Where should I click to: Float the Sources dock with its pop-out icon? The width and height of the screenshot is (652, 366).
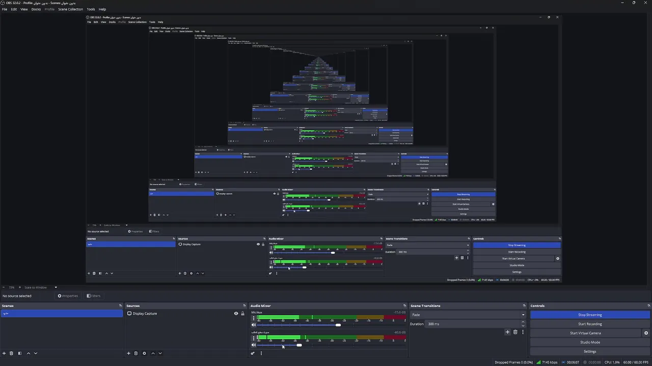point(244,306)
